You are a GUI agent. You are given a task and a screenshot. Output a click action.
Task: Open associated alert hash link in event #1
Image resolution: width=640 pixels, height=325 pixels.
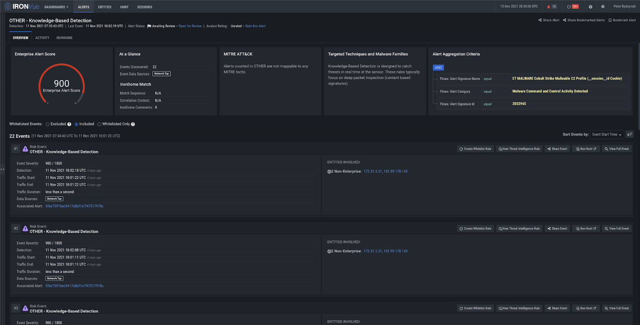(74, 206)
